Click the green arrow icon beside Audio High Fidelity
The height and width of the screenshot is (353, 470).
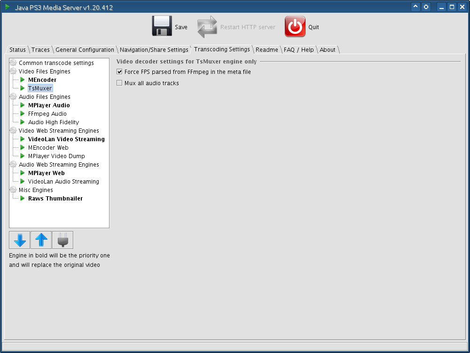coord(23,122)
